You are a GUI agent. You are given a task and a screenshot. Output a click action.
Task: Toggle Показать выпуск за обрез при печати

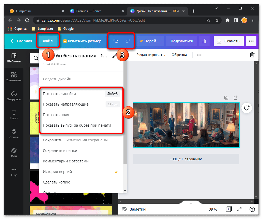81,126
